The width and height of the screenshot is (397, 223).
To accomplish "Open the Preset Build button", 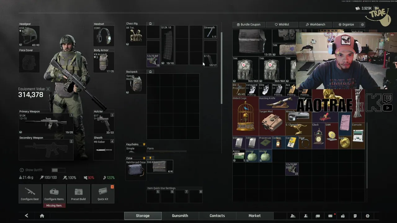I will point(78,194).
